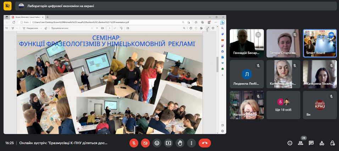Viewport: 339px width, 151px height.
Task: Click the present now screen share icon
Action: point(168,143)
